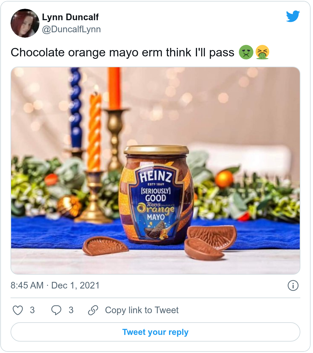Click the orange twisted candle in the photo
The width and height of the screenshot is (313, 353).
[95, 133]
